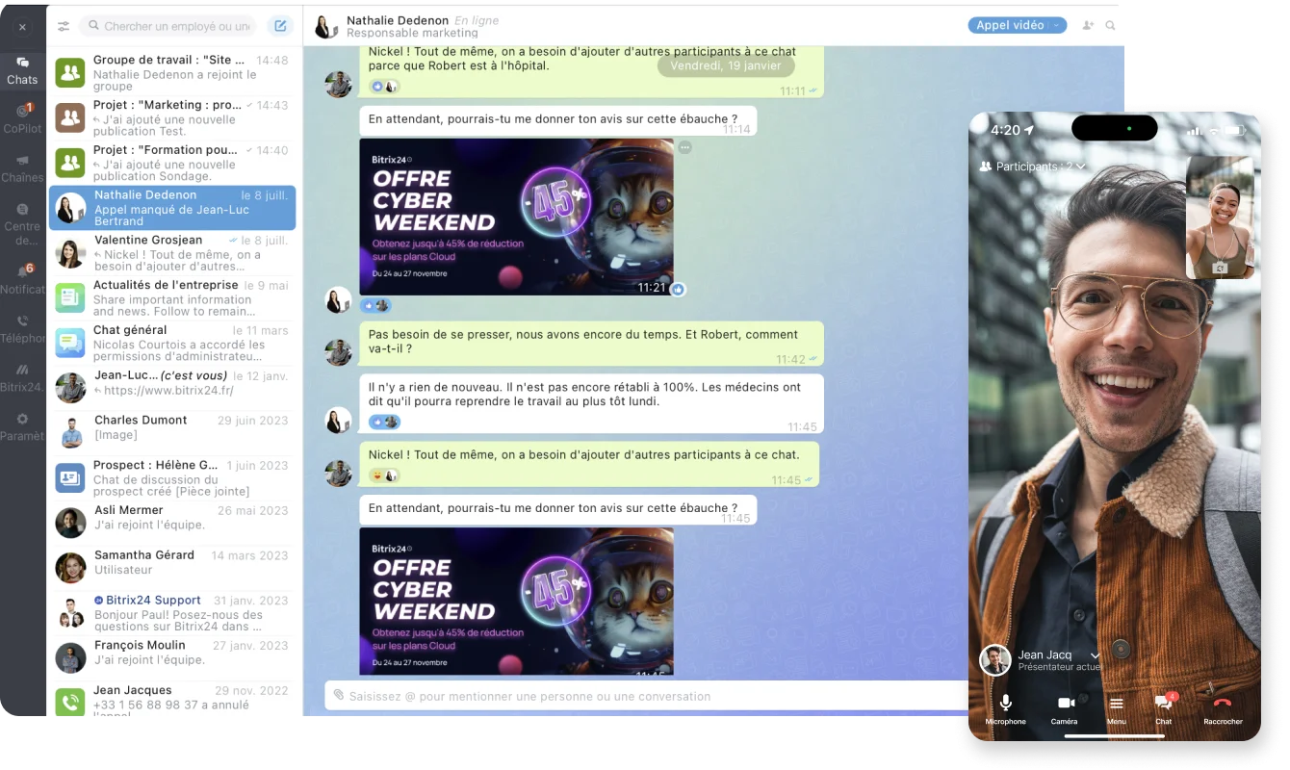The height and width of the screenshot is (770, 1290).
Task: Toggle the Caméra button in the call
Action: (1065, 706)
